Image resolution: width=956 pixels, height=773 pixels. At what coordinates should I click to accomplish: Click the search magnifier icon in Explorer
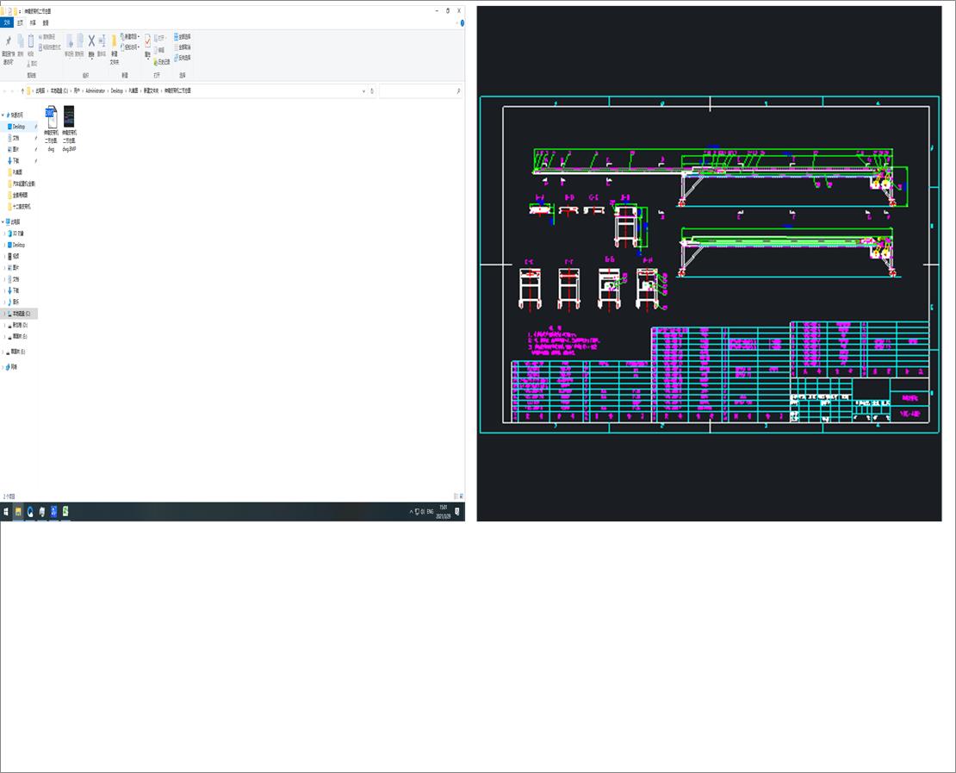click(x=458, y=90)
